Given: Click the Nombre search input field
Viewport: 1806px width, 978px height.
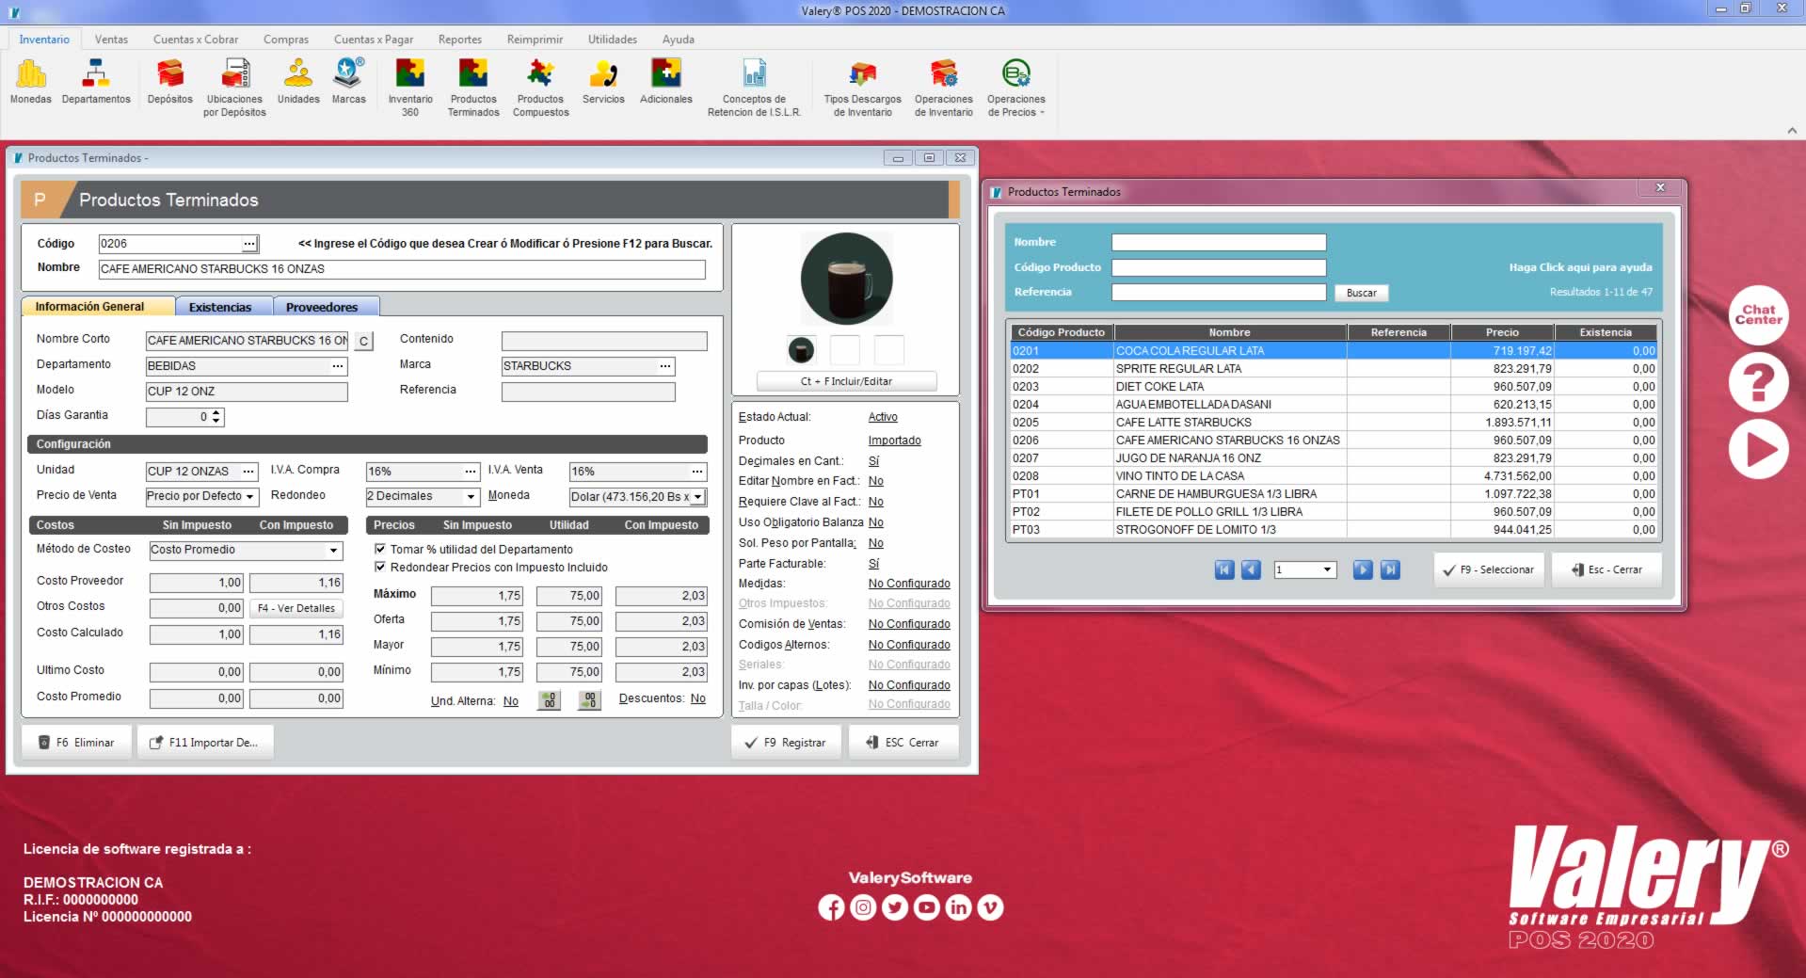Looking at the screenshot, I should (x=1219, y=243).
